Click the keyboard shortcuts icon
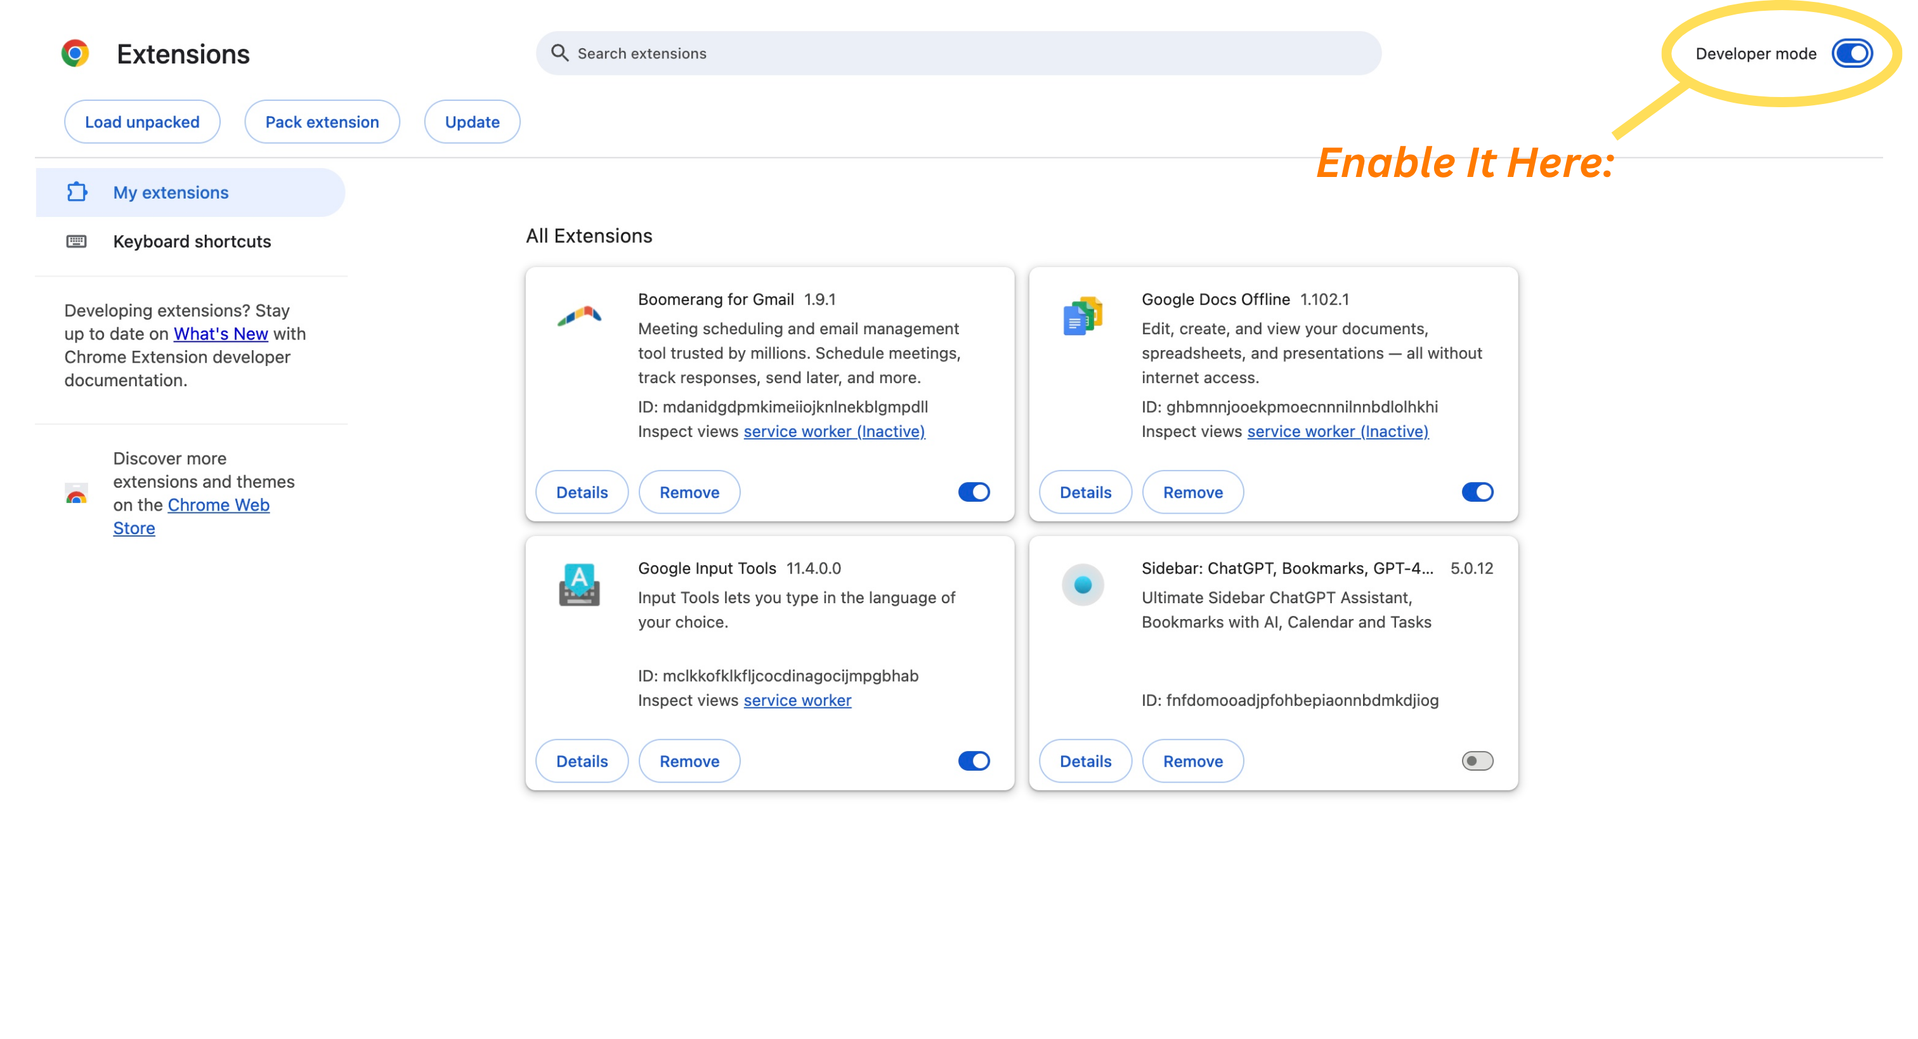 click(76, 241)
